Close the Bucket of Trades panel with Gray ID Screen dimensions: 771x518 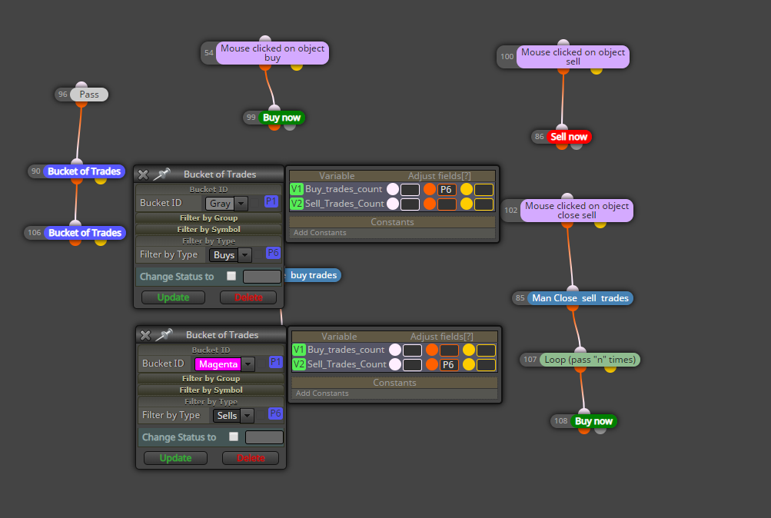pos(143,174)
